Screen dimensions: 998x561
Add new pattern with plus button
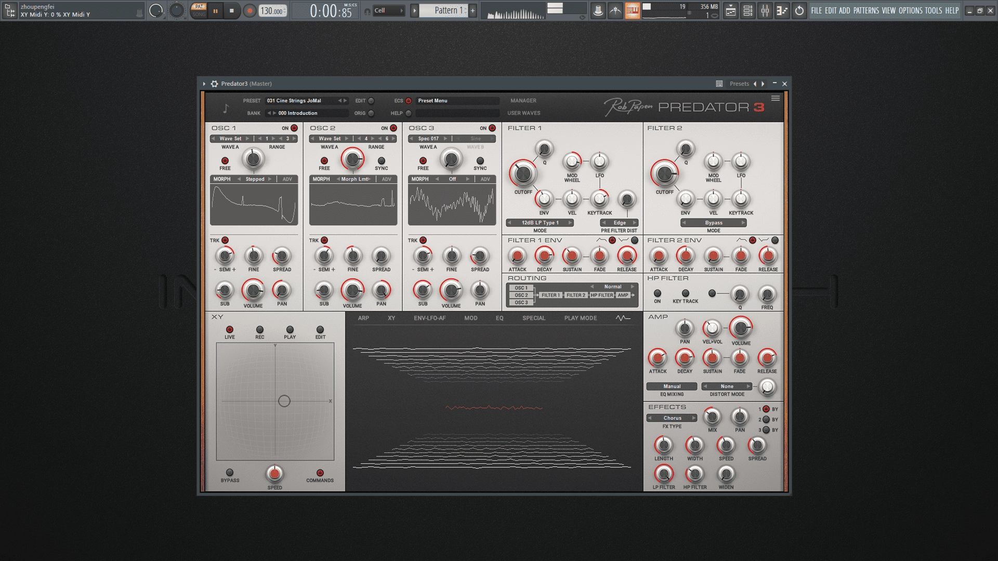coord(472,10)
